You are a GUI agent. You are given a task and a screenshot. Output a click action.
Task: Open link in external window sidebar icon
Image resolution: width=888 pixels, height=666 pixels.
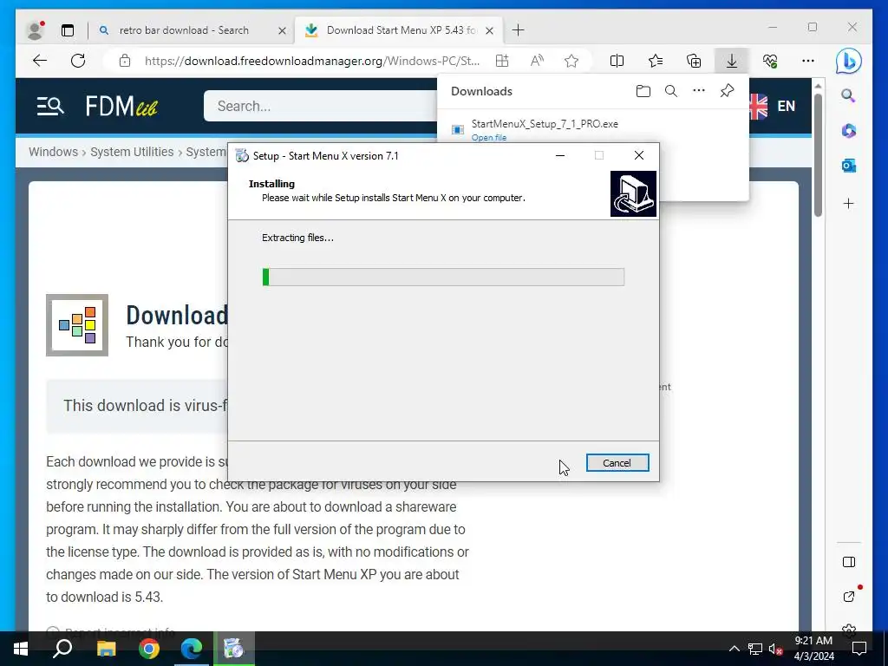pyautogui.click(x=848, y=597)
